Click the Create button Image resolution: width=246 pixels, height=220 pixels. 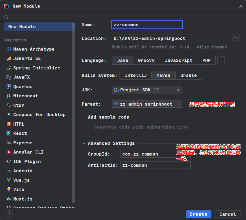point(198,214)
